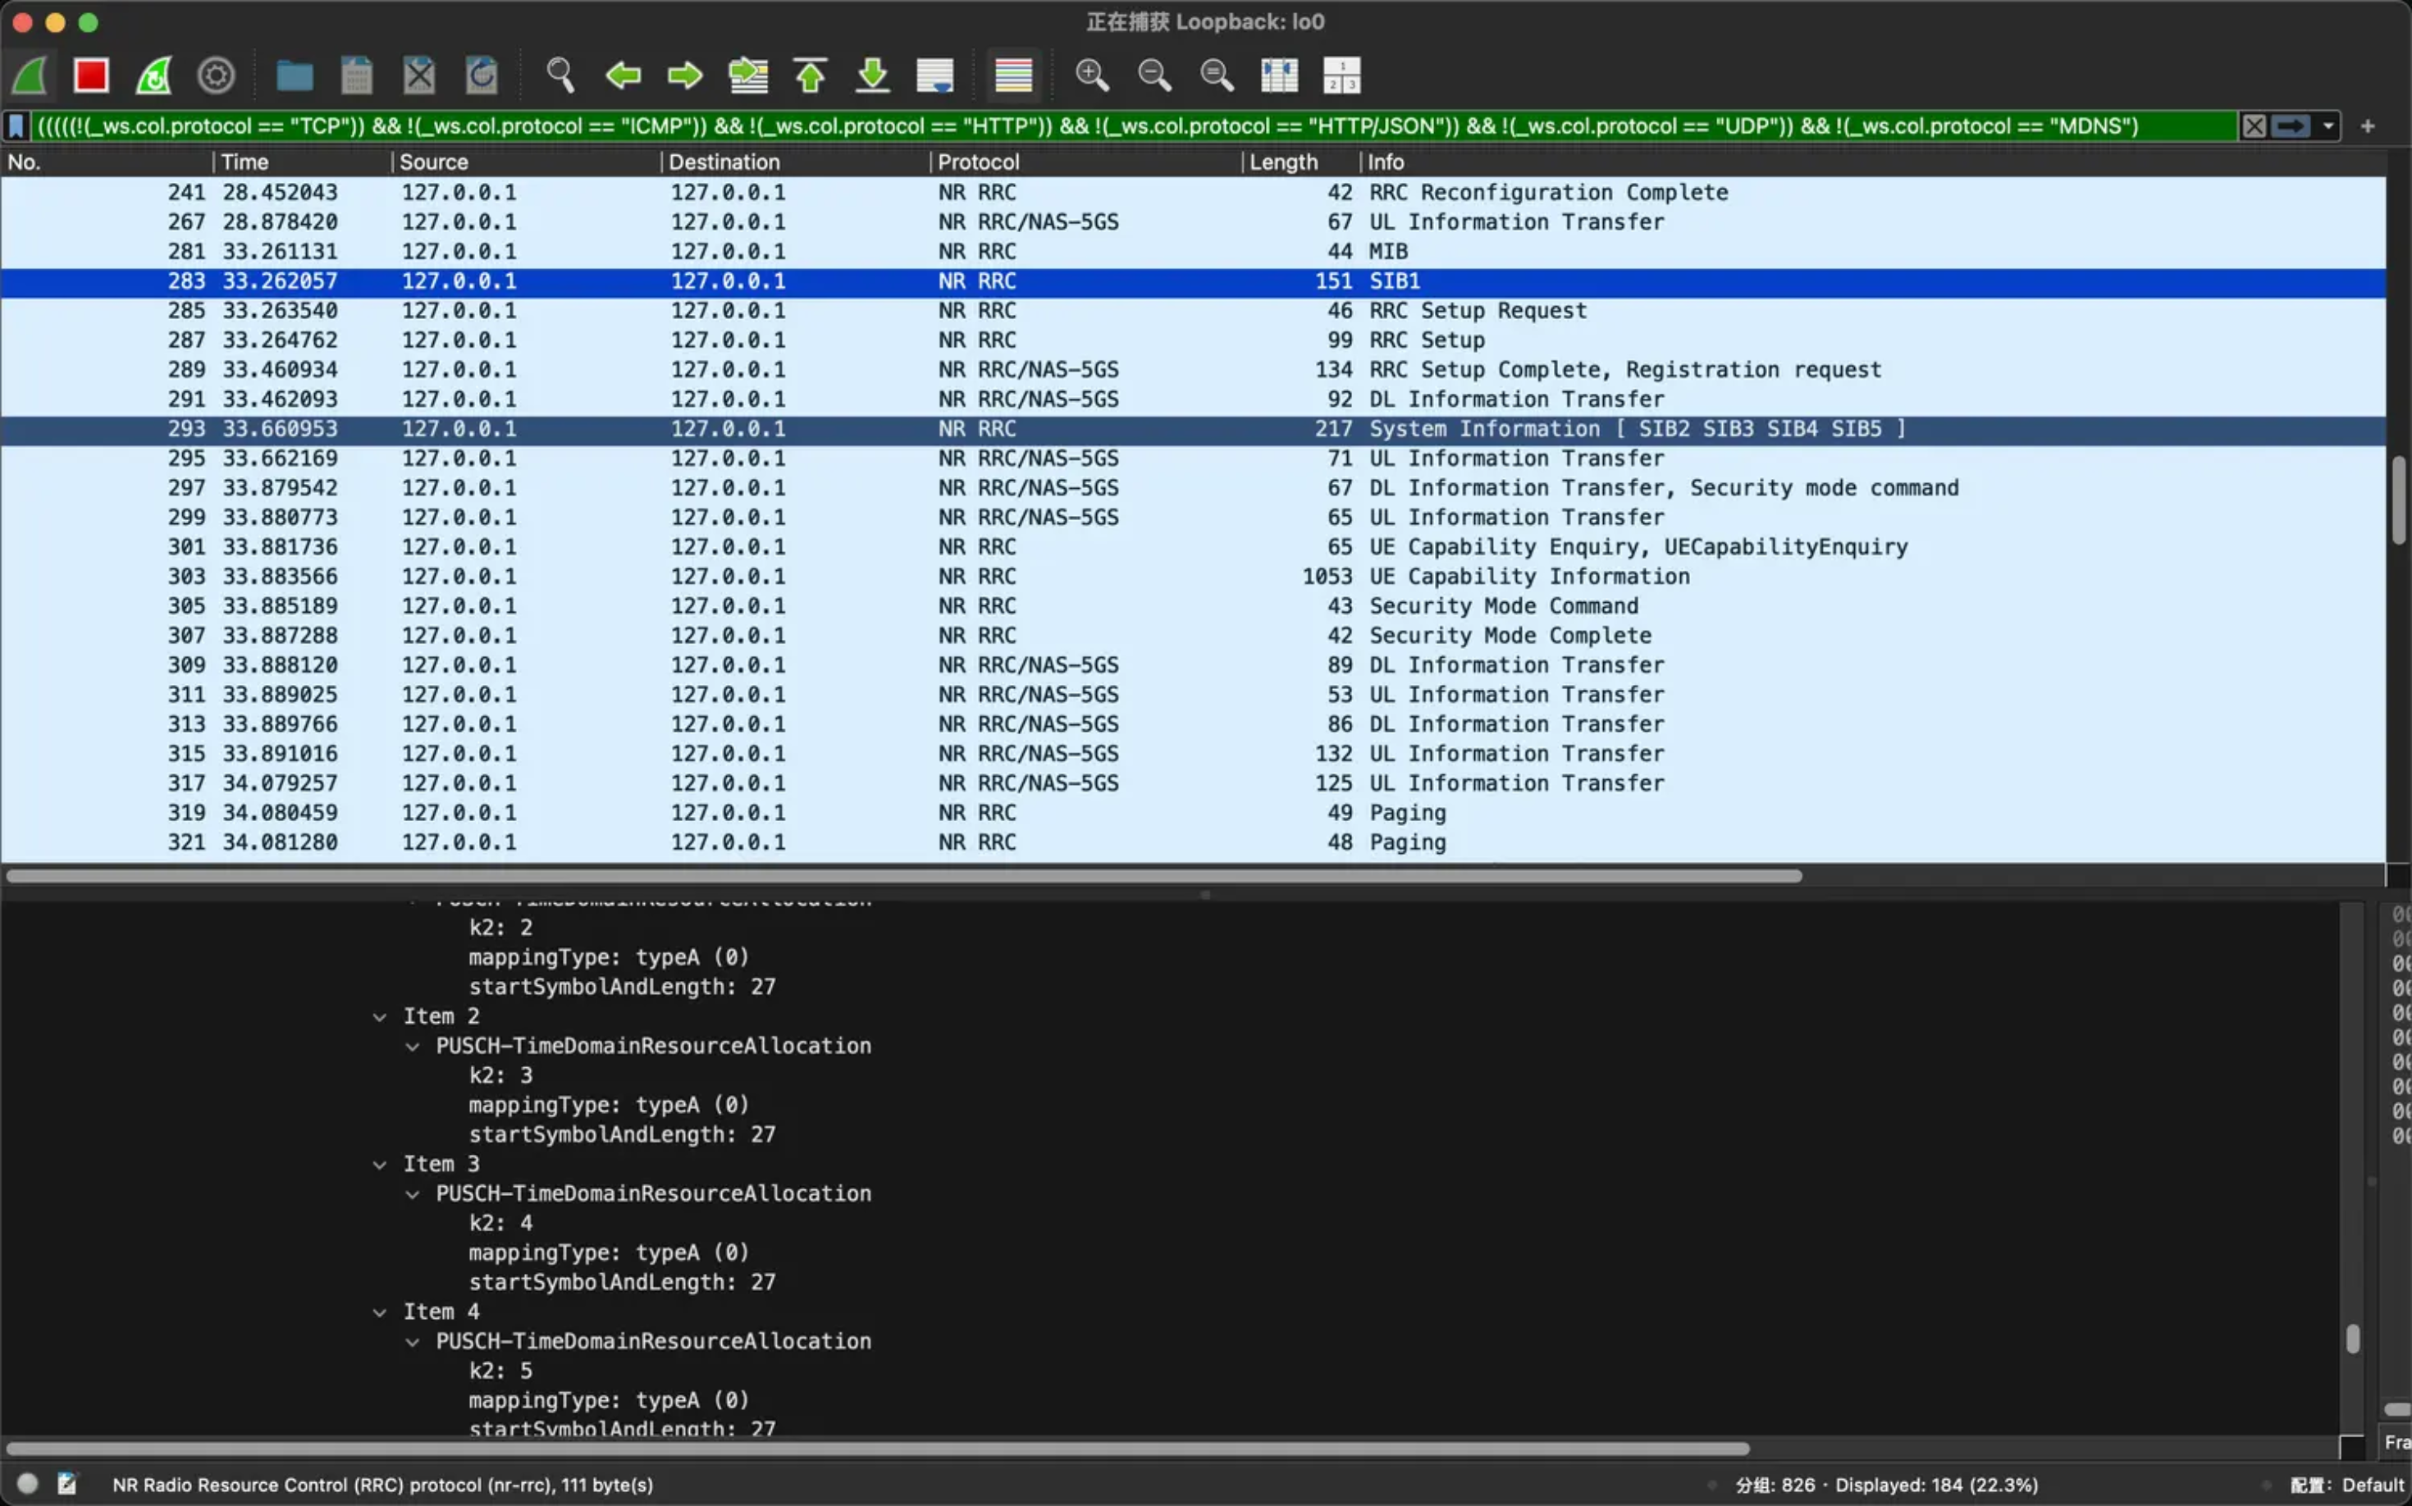Image resolution: width=2412 pixels, height=1506 pixels.
Task: Go back in packet history
Action: coord(623,75)
